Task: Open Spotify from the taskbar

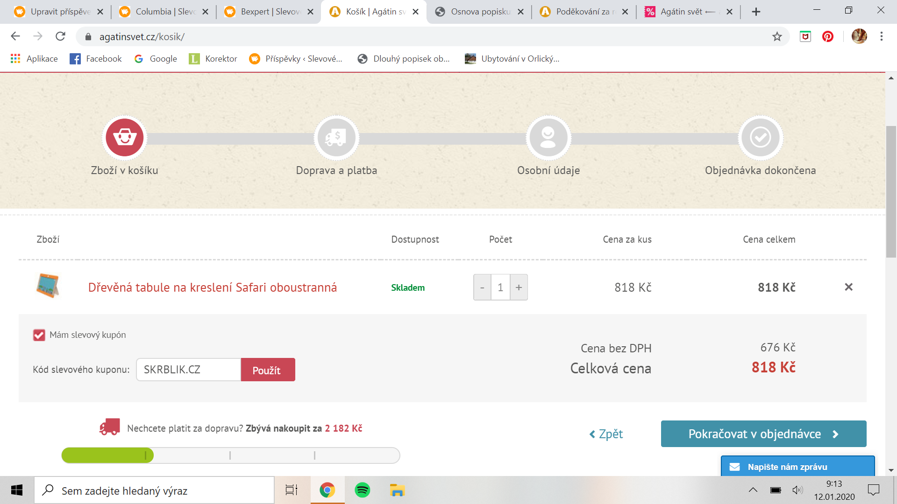Action: point(362,490)
